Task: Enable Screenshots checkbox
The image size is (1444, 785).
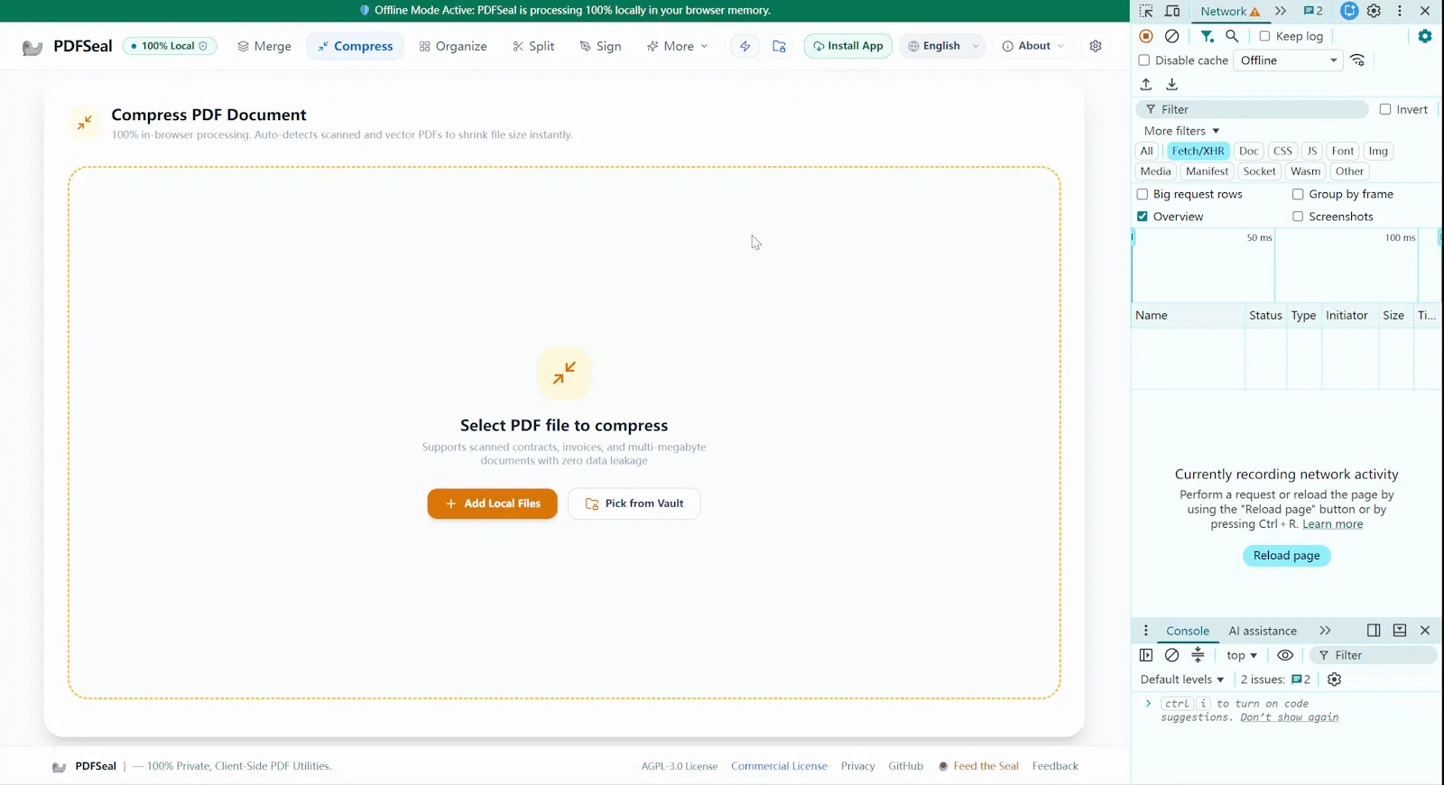Action: pyautogui.click(x=1298, y=217)
